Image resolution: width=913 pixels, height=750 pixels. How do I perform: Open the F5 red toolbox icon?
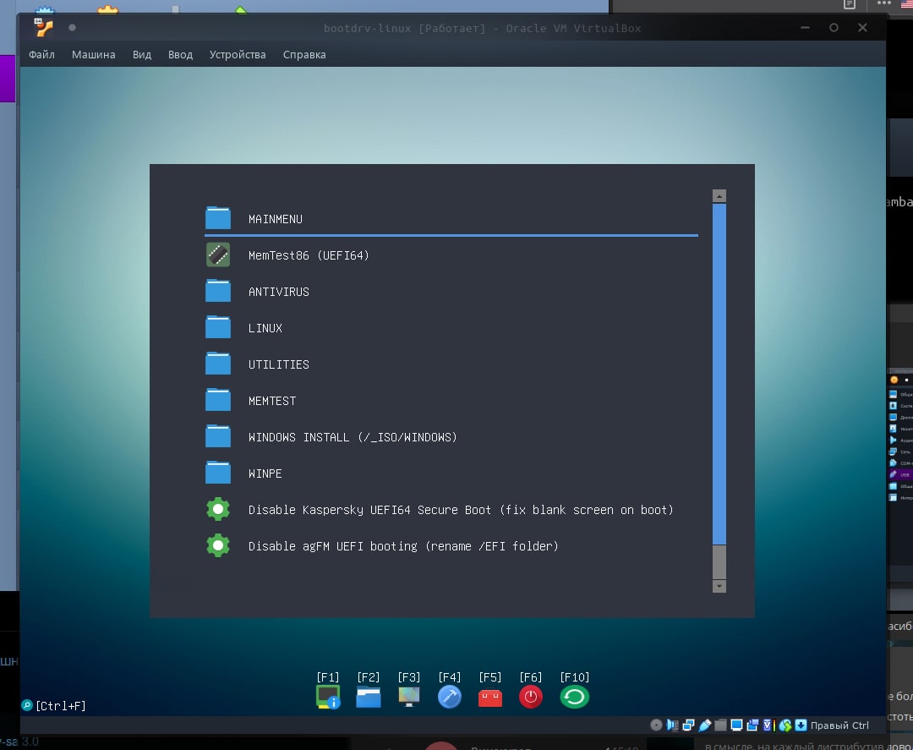(x=489, y=697)
